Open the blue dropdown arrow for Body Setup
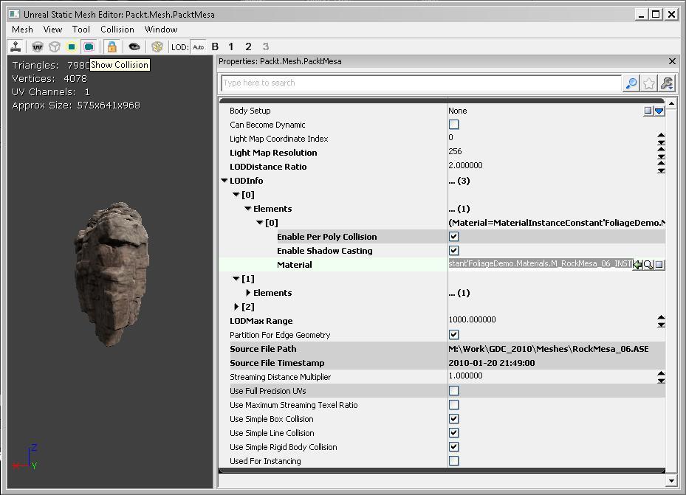Viewport: 686px width, 495px height. coord(659,111)
